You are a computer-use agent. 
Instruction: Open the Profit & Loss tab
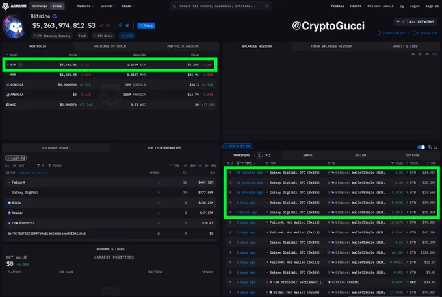tap(405, 47)
